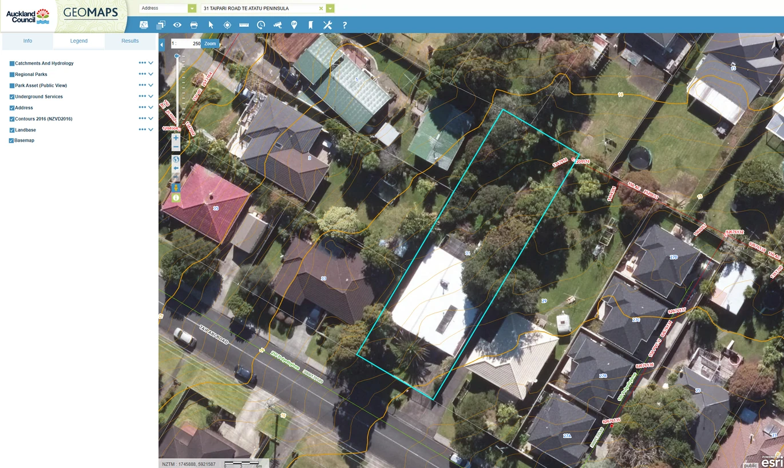Viewport: 784px width, 468px height.
Task: Open Contours 2016 options dots
Action: (x=142, y=118)
